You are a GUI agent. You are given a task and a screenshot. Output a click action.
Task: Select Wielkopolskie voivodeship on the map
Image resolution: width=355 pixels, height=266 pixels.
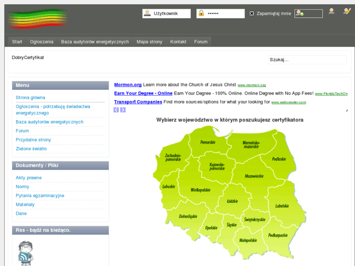point(200,190)
